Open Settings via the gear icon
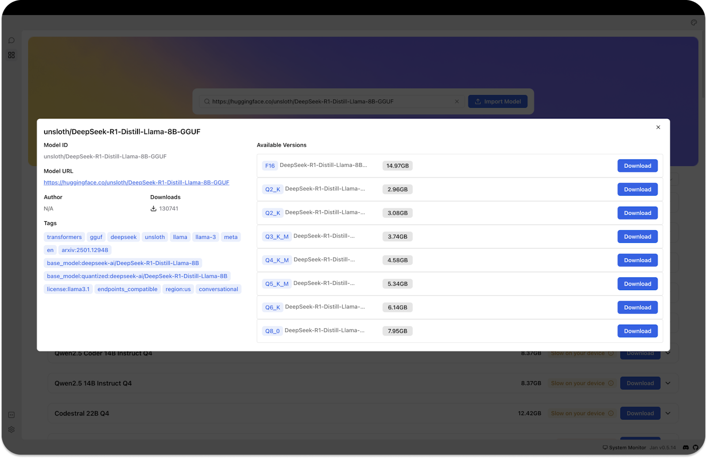Viewport: 707px width, 458px height. 11,429
